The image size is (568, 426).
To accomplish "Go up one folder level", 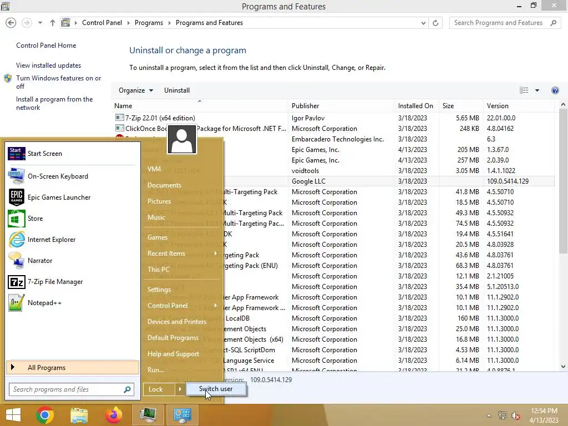I will [53, 23].
